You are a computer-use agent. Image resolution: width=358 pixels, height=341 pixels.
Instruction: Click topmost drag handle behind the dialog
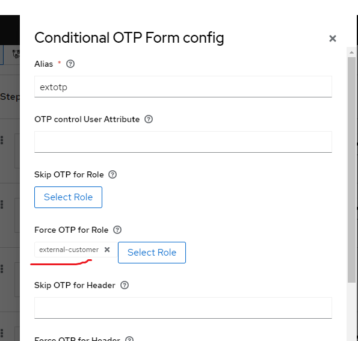tap(2, 140)
